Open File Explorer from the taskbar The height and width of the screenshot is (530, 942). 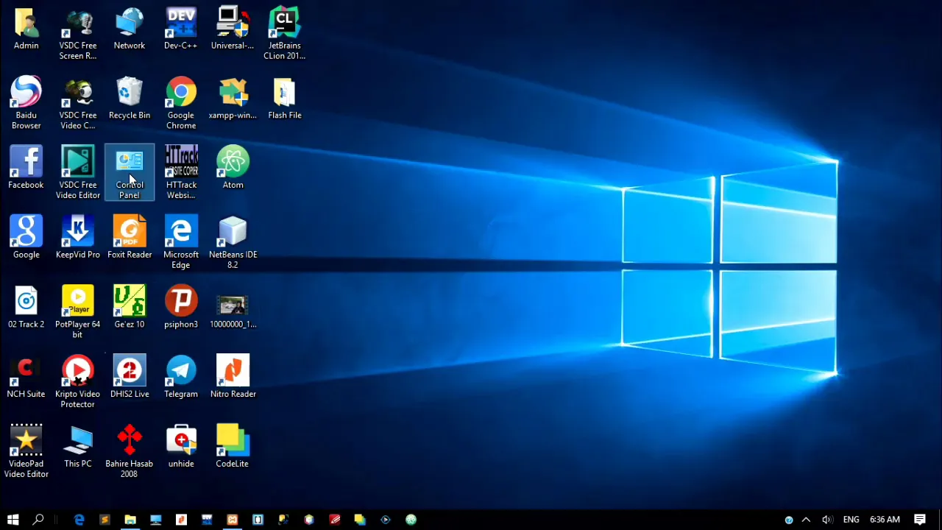tap(130, 520)
